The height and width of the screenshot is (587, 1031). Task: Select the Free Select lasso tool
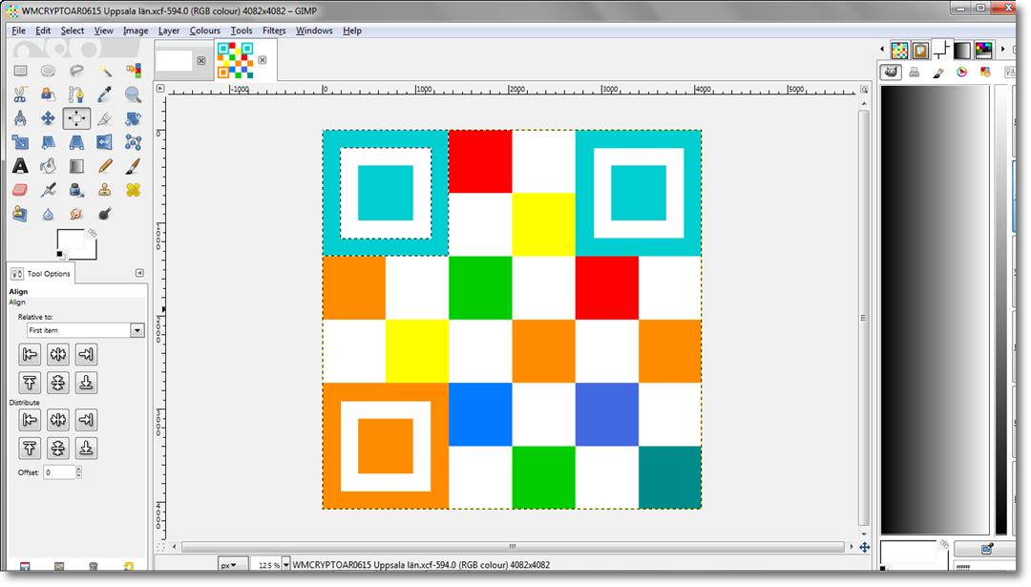tap(76, 71)
